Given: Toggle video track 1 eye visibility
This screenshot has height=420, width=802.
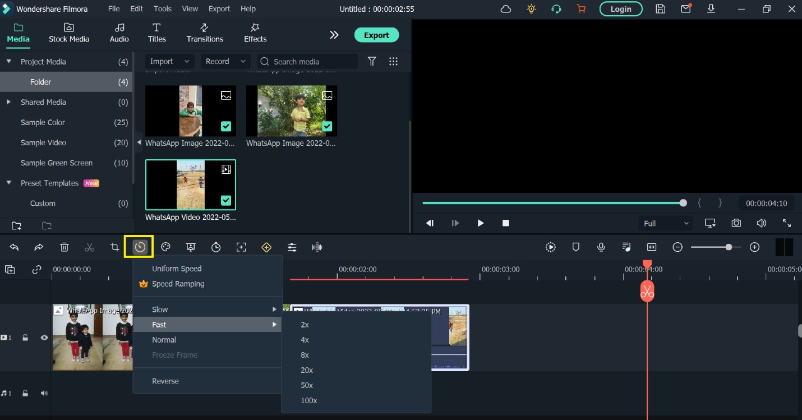Looking at the screenshot, I should (x=44, y=338).
